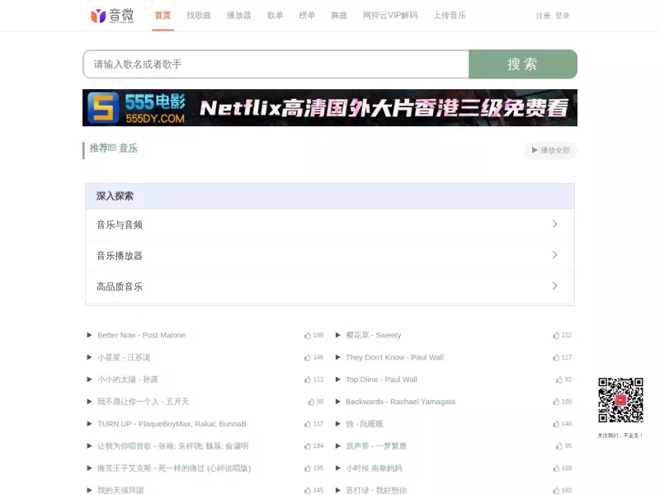
Task: Play 小小的太阳 - 孙露 track
Action: click(x=89, y=379)
